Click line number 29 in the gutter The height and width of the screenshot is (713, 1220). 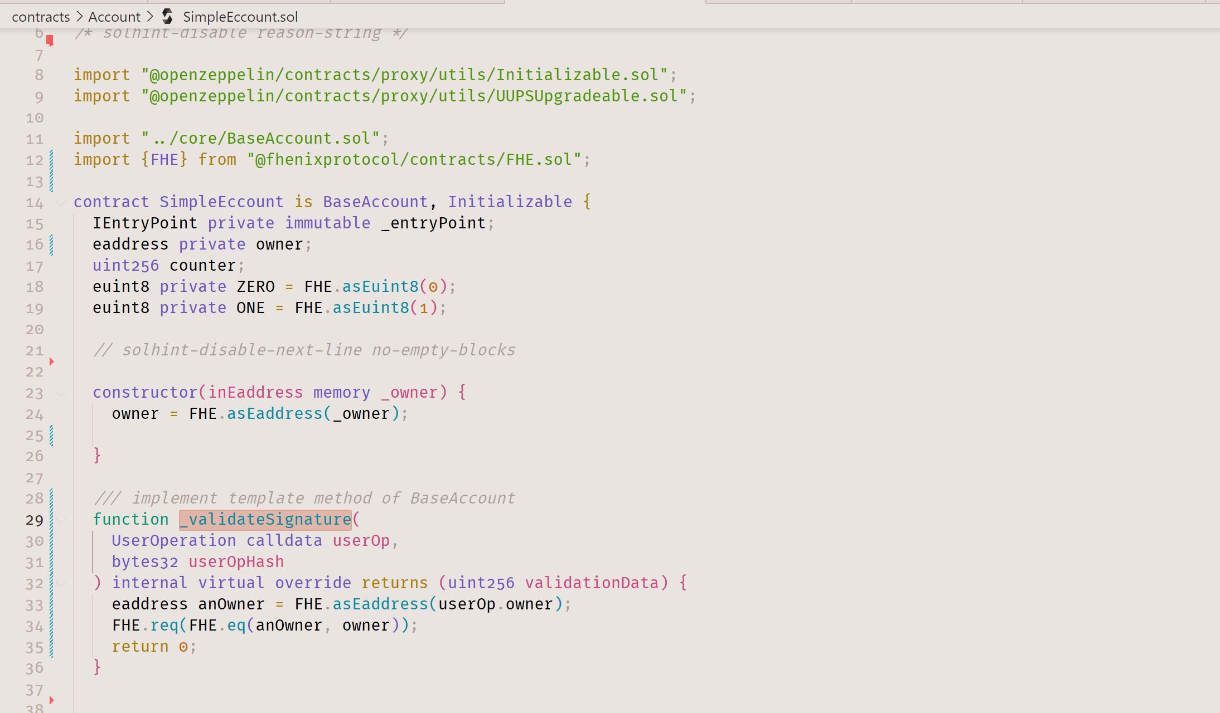[34, 520]
